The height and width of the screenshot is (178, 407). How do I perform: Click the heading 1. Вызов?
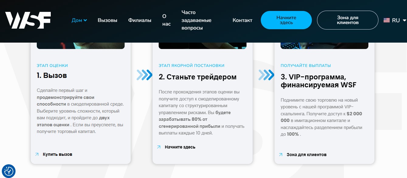coord(52,75)
